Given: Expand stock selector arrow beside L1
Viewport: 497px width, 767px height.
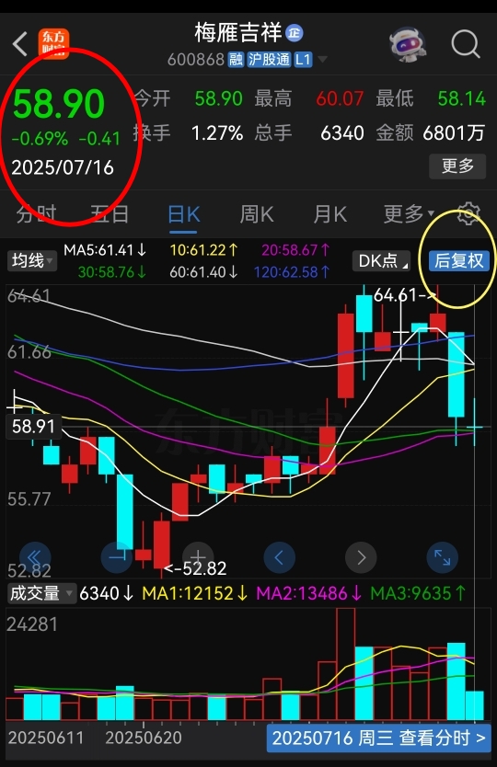Looking at the screenshot, I should (322, 60).
